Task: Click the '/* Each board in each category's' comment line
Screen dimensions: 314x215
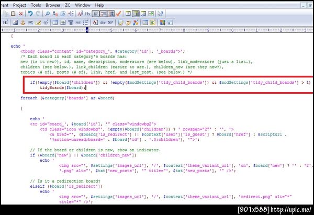Action: (x=73, y=56)
